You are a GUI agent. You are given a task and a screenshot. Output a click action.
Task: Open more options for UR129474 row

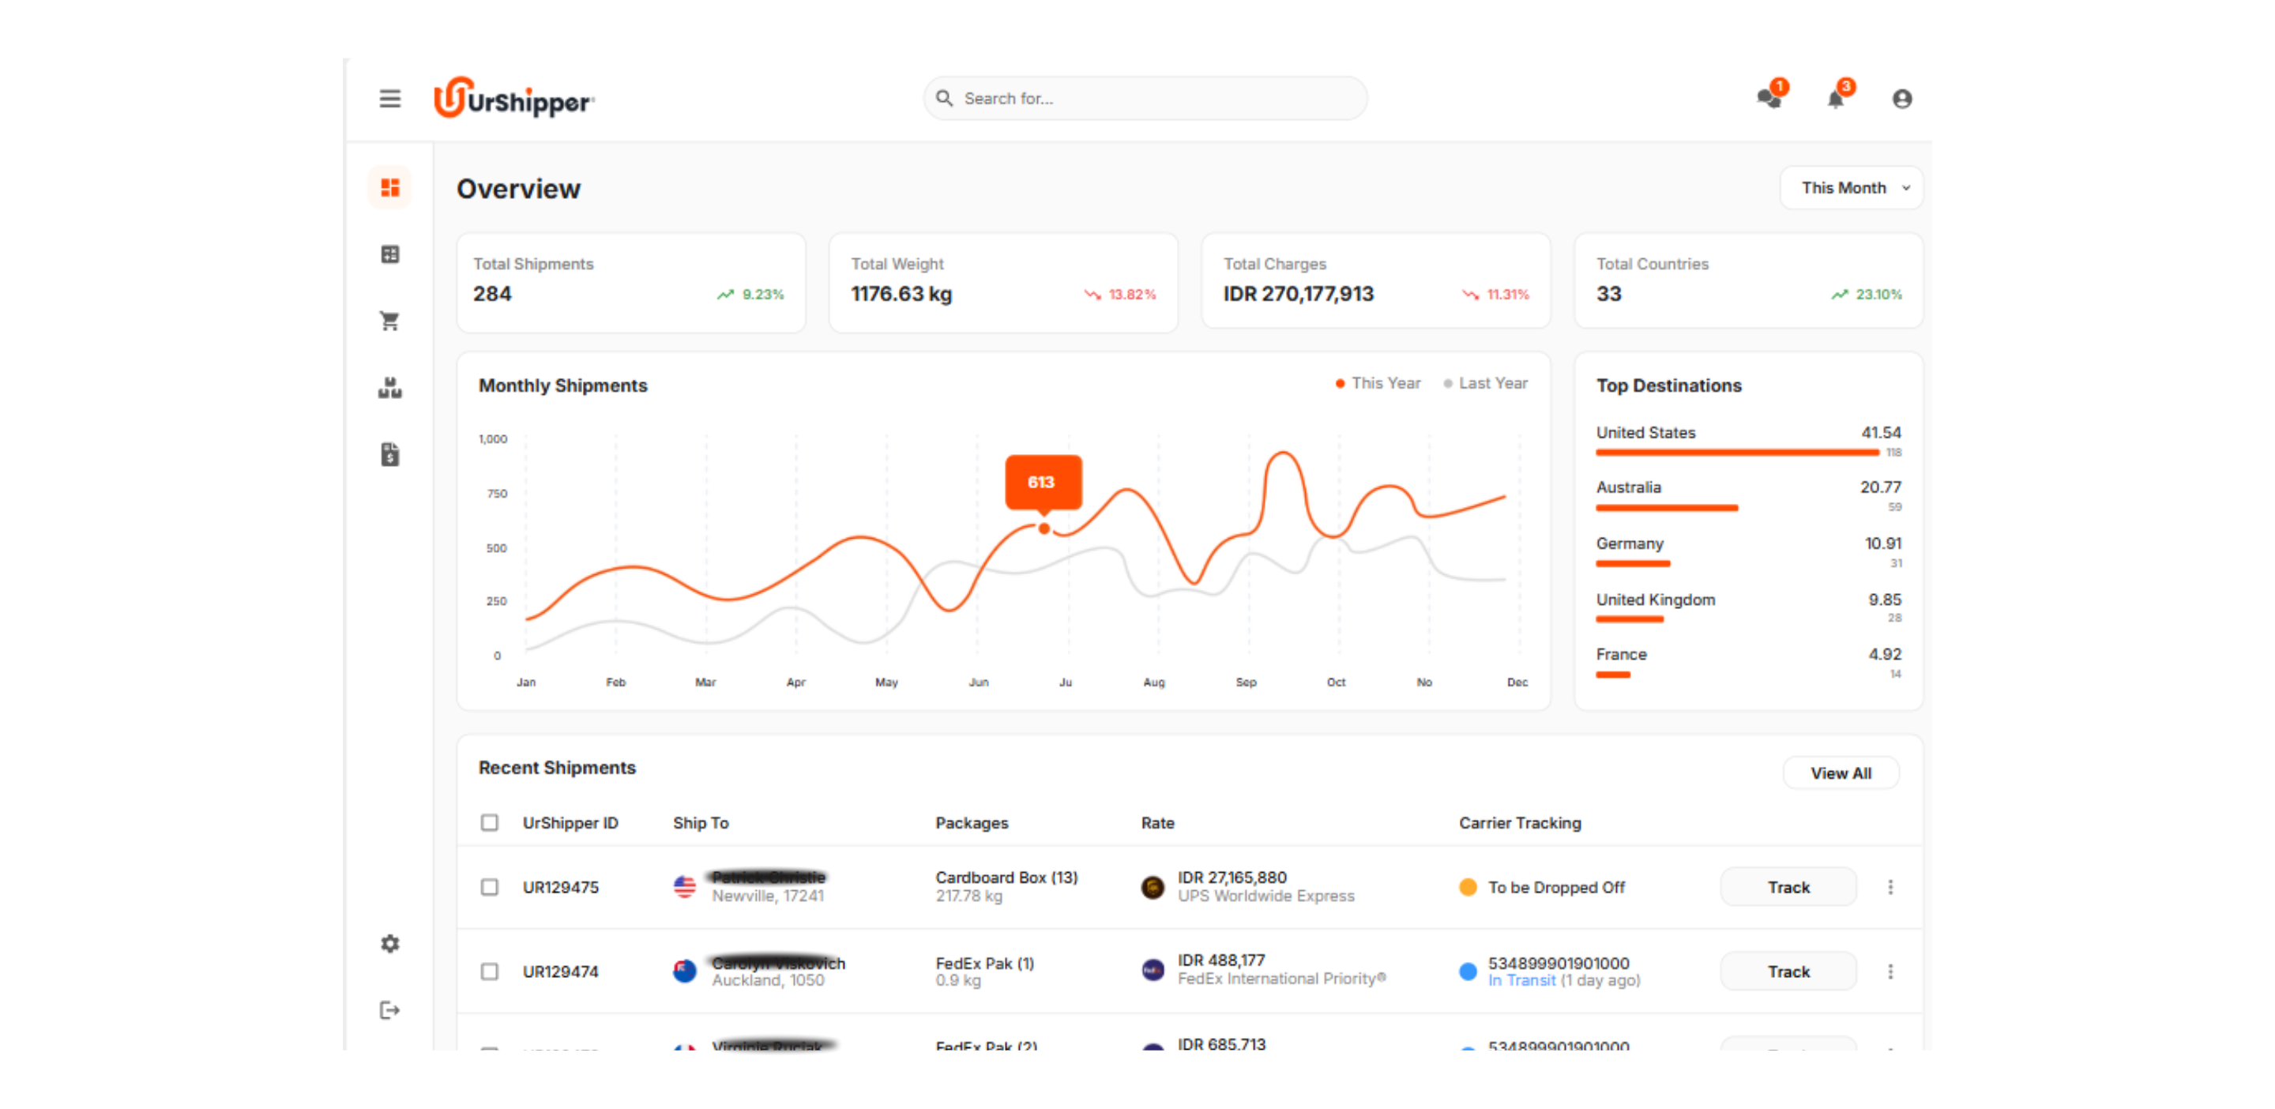(x=1890, y=972)
